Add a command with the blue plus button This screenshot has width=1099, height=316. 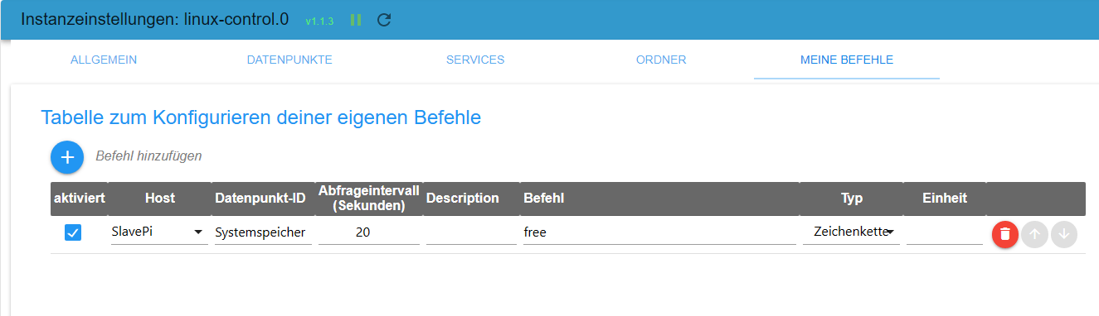[x=67, y=156]
